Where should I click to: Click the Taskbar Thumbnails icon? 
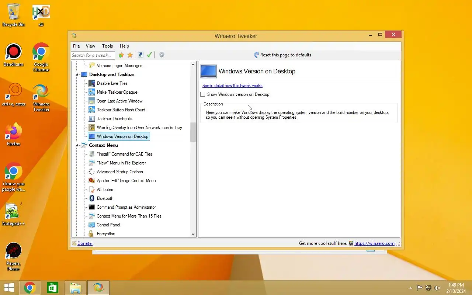pos(92,119)
